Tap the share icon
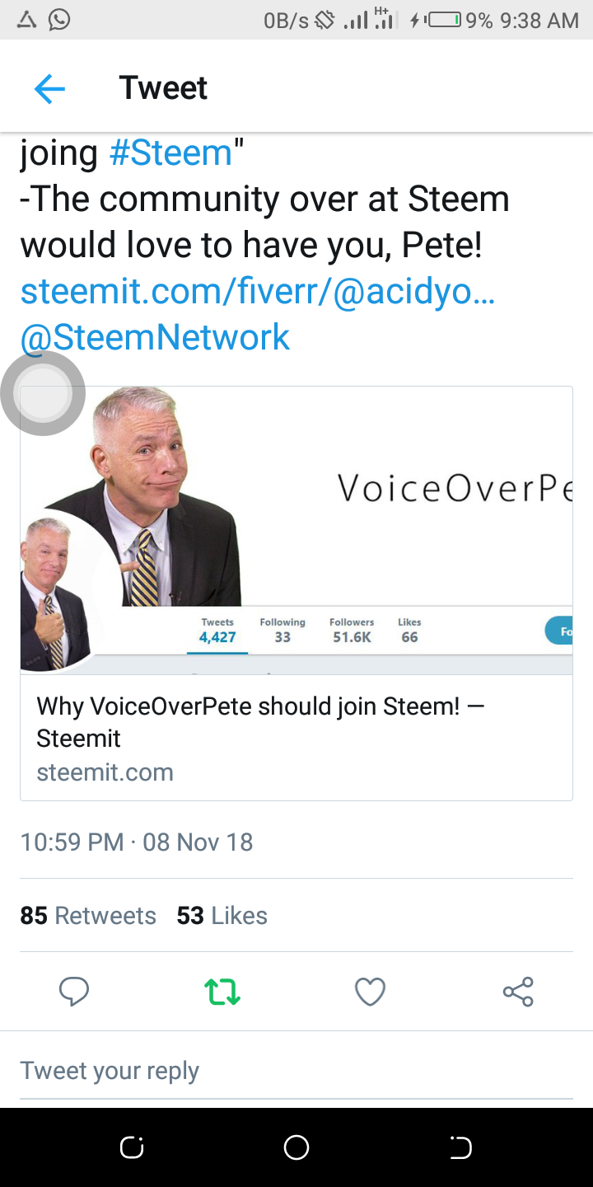The width and height of the screenshot is (593, 1187). (x=518, y=991)
